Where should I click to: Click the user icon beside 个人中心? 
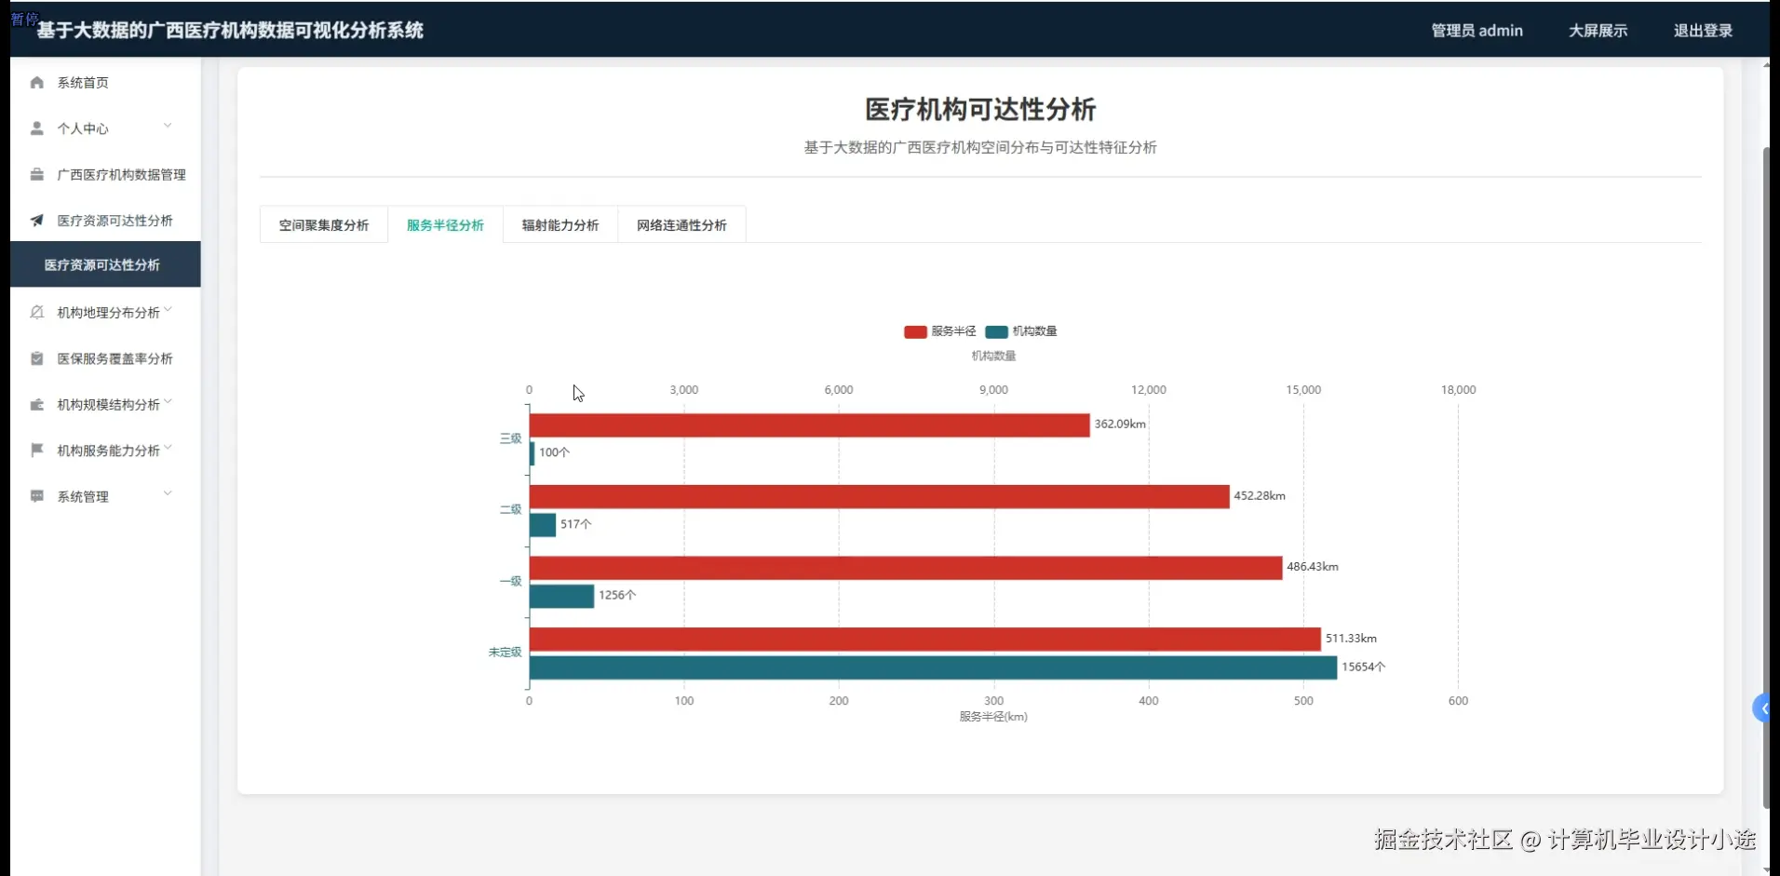[x=37, y=128]
